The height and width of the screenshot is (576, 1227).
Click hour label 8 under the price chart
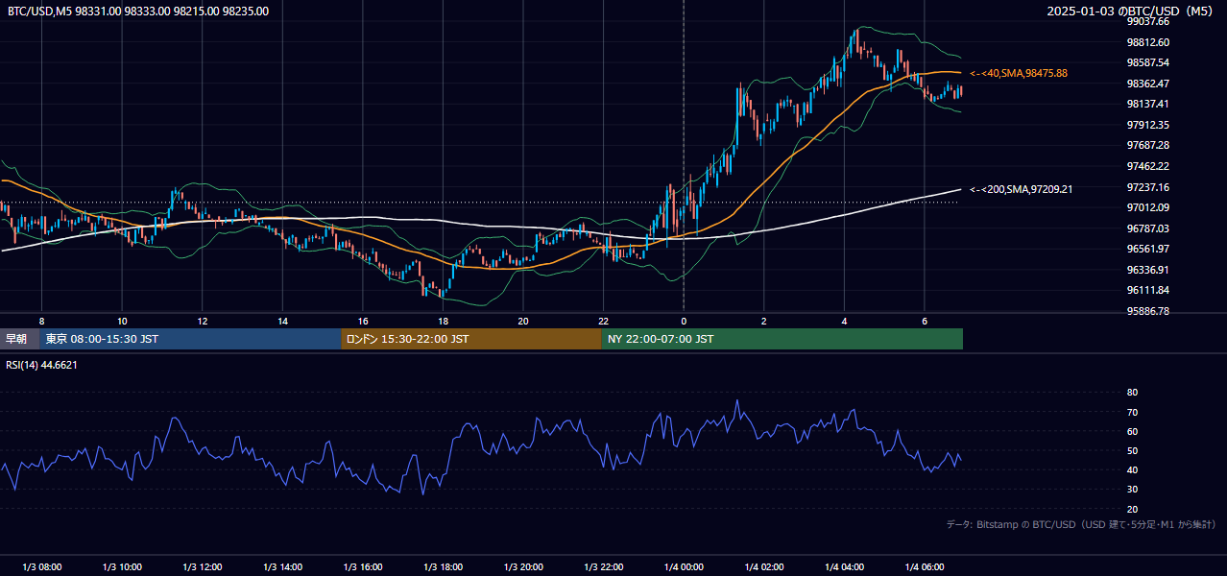tap(41, 321)
